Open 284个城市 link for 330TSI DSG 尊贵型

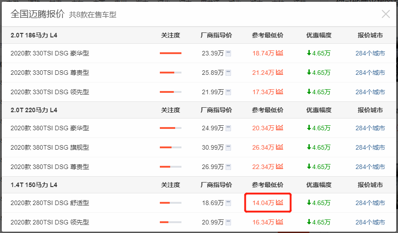tap(370, 73)
